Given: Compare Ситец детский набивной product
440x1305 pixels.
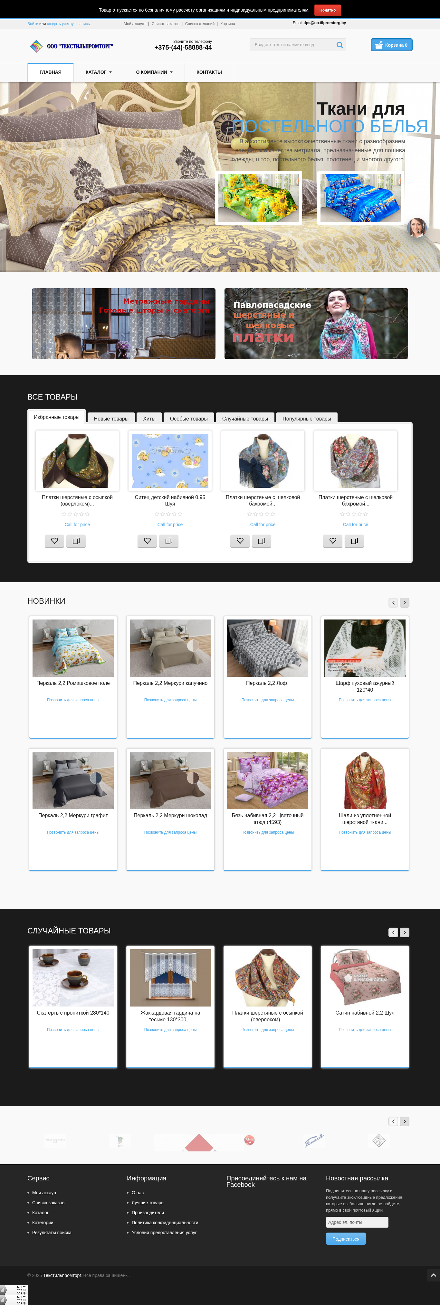Looking at the screenshot, I should pos(169,541).
